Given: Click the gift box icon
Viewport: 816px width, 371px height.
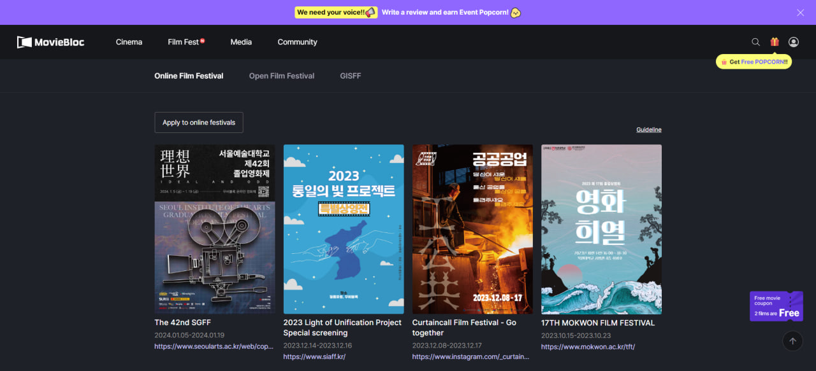Looking at the screenshot, I should pos(775,42).
